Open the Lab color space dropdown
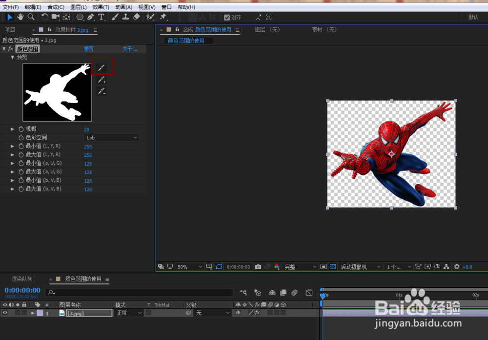The height and width of the screenshot is (340, 488). (111, 137)
